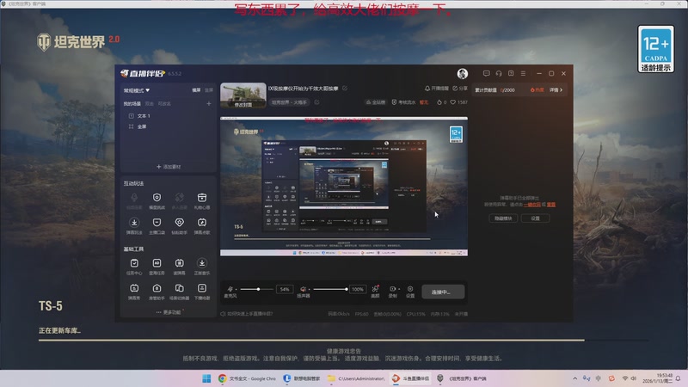Click the 隐藏模块 hide module button
Screen dimensions: 688x387
(x=503, y=218)
